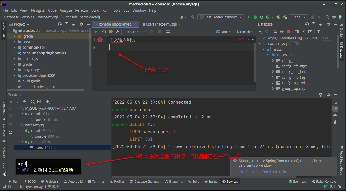The width and height of the screenshot is (346, 191).
Task: Open JRebel Console button
Action: tap(324, 181)
